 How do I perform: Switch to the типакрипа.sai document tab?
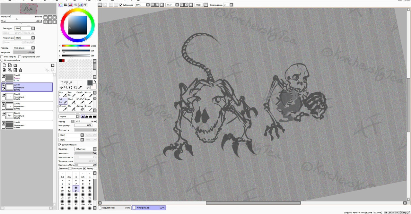pos(149,208)
